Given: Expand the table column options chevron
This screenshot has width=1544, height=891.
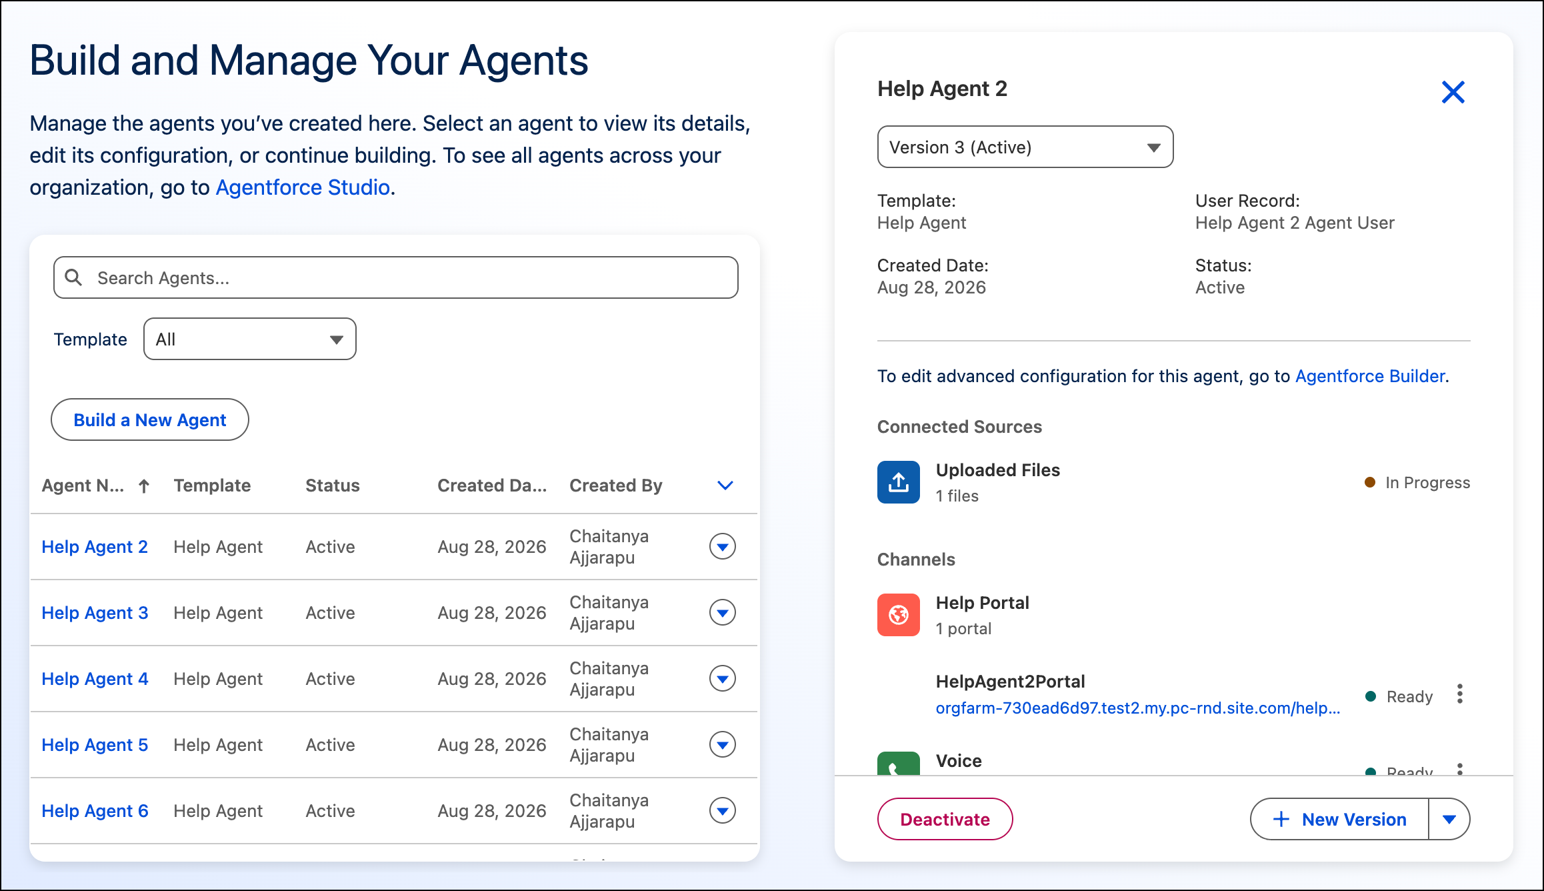Looking at the screenshot, I should (x=725, y=486).
